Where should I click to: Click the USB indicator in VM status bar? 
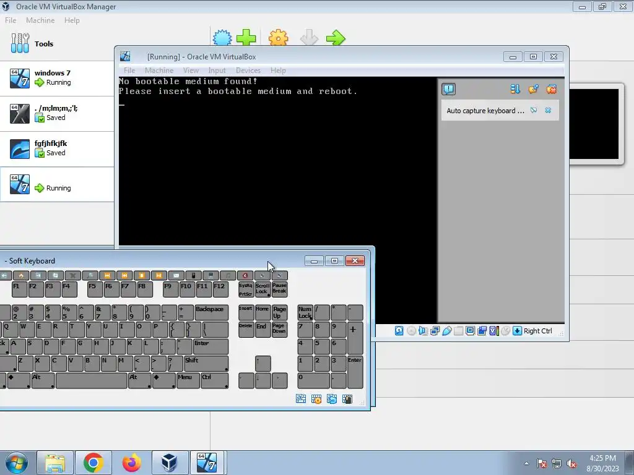[447, 331]
